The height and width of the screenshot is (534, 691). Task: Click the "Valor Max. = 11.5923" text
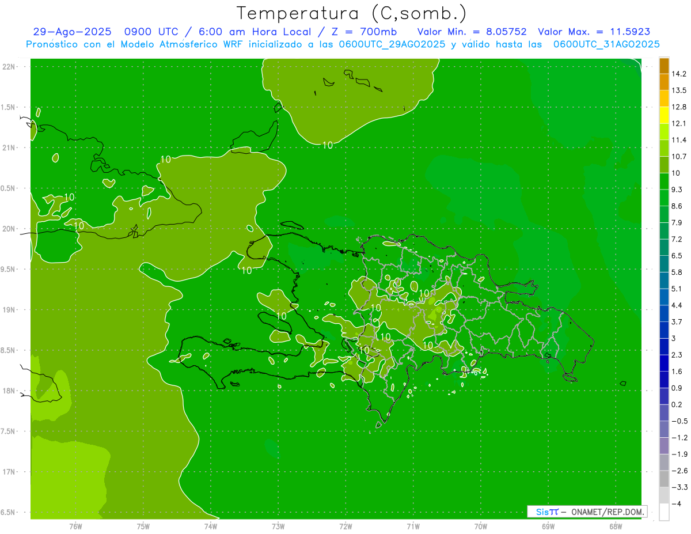pyautogui.click(x=594, y=32)
